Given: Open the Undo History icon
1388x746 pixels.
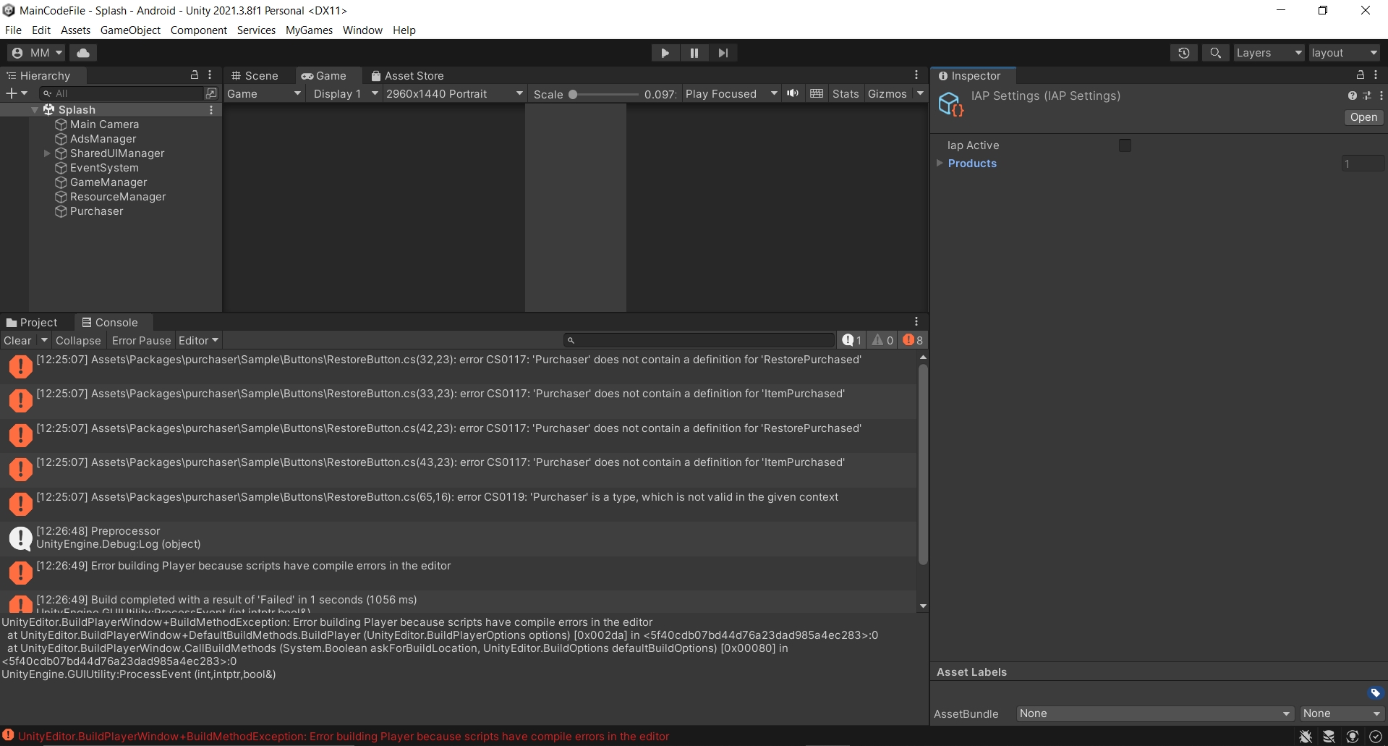Looking at the screenshot, I should click(x=1183, y=53).
